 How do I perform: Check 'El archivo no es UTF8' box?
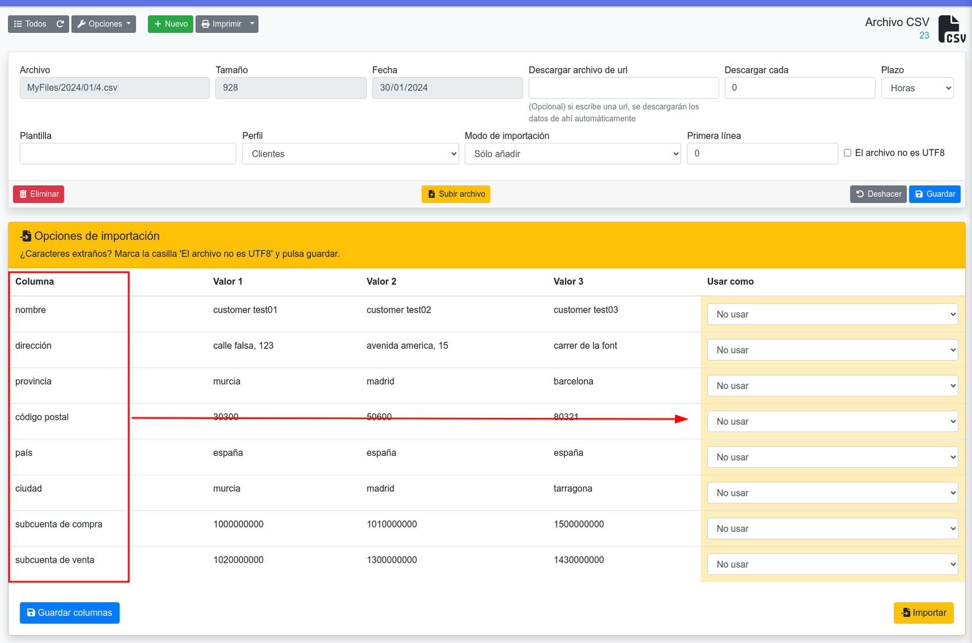pos(847,153)
